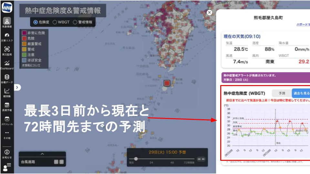
Task: Switch to the 予測 forecast tab
Action: 281,93
